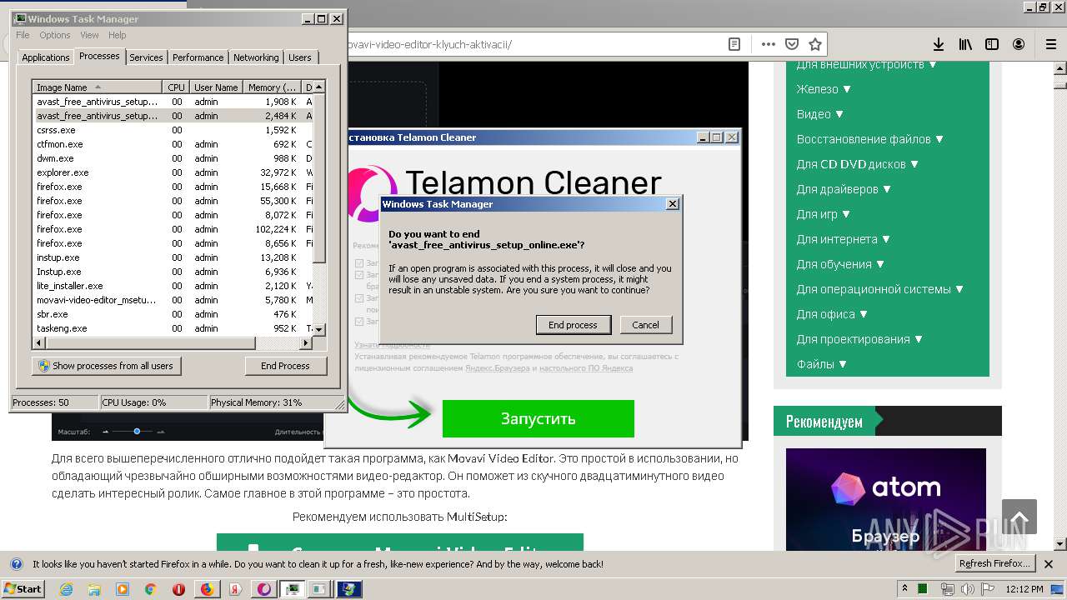Click Start button

tap(23, 589)
